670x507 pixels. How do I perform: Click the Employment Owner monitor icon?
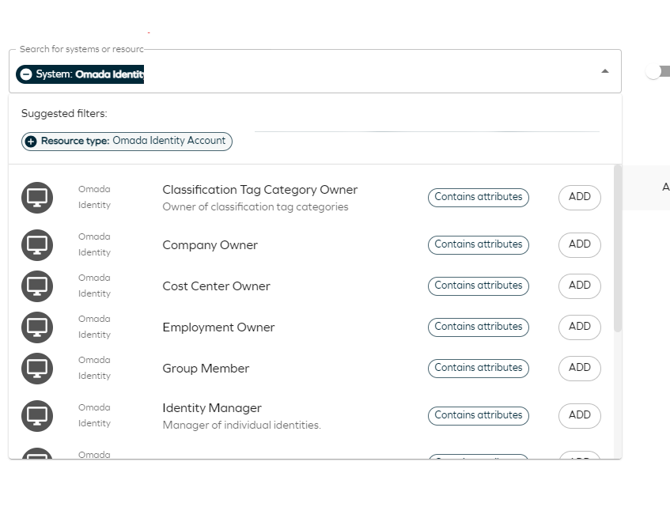pos(37,327)
